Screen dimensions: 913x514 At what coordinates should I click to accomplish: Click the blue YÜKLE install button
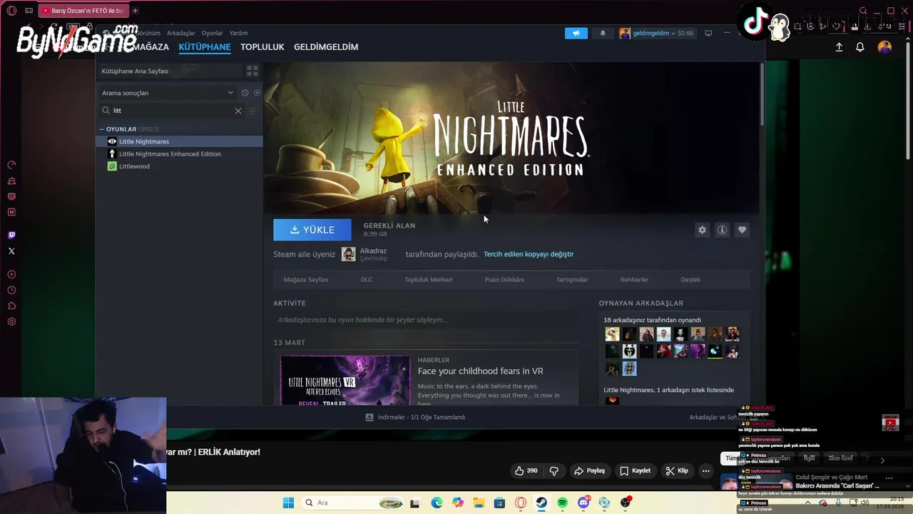click(x=312, y=230)
